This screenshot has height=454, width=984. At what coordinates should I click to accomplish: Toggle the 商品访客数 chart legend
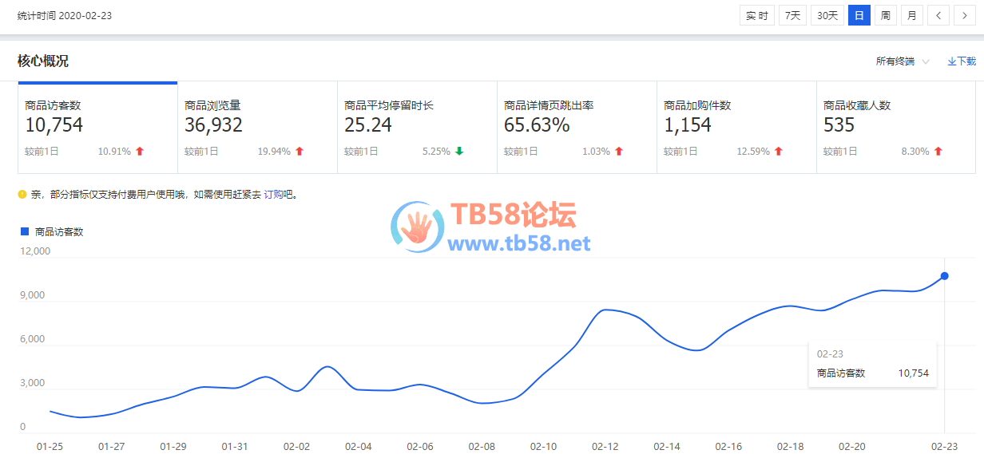pyautogui.click(x=51, y=231)
